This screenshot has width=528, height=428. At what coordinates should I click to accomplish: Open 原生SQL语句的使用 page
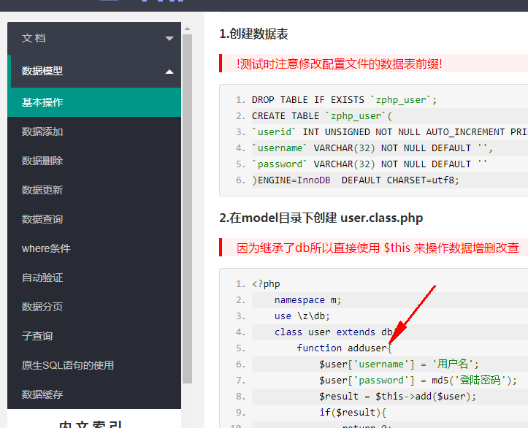click(x=68, y=365)
